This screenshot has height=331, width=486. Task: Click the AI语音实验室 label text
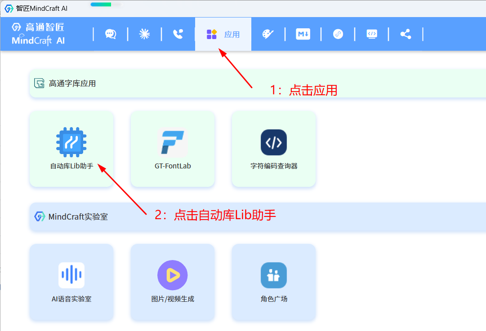click(71, 299)
